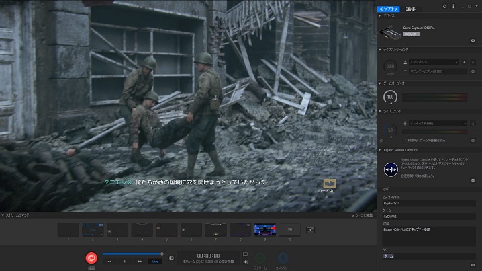Click the microphone icon beside device dropdown

(405, 124)
